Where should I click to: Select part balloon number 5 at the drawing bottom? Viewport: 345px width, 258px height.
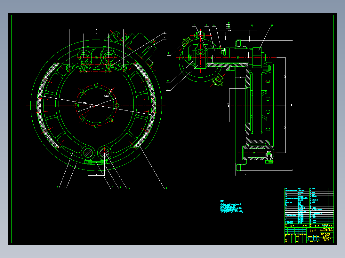[129, 187]
